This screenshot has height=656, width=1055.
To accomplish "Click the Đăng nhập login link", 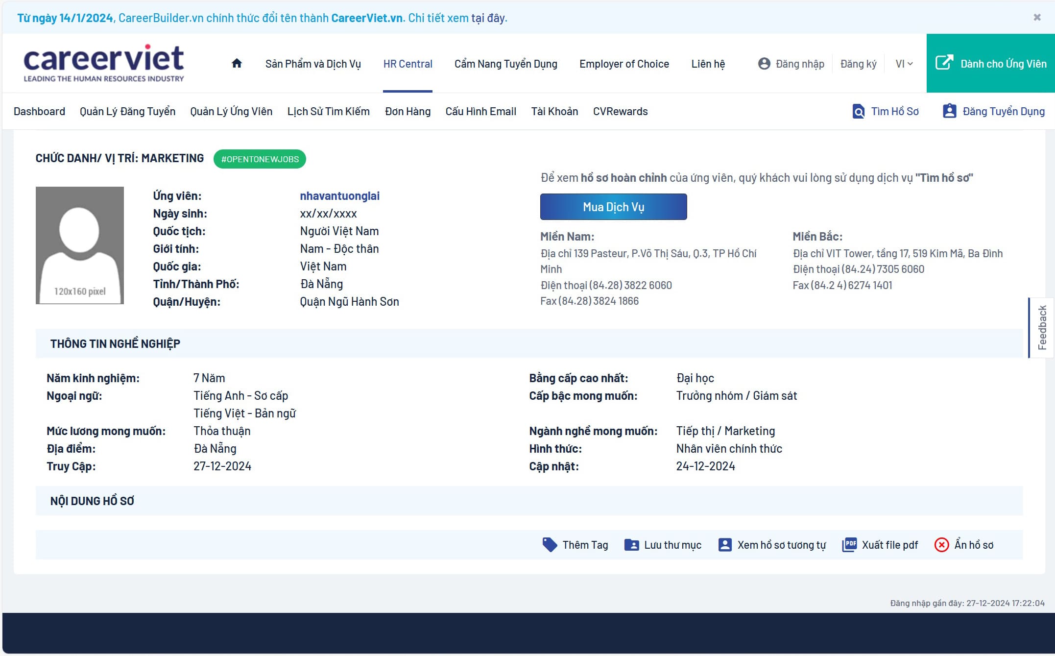I will tap(800, 64).
